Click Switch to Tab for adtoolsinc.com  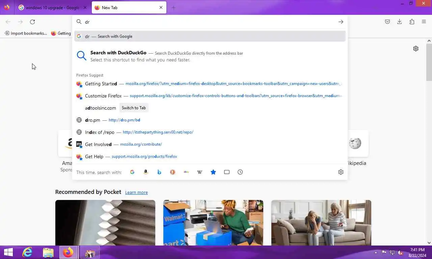point(134,108)
